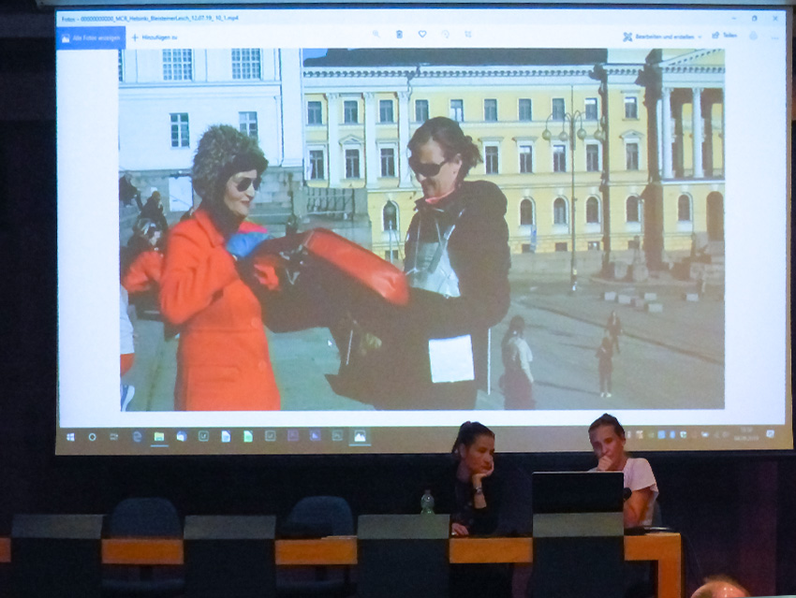Rotate the image with the rotate icon
796x598 pixels.
coord(446,34)
